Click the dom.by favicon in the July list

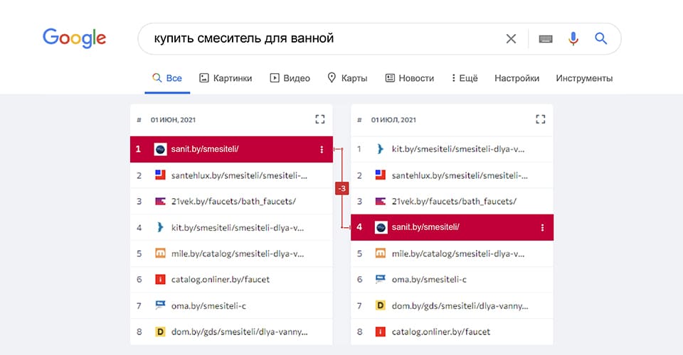(x=380, y=305)
